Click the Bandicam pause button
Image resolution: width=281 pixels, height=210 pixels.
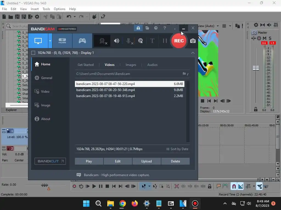[165, 41]
